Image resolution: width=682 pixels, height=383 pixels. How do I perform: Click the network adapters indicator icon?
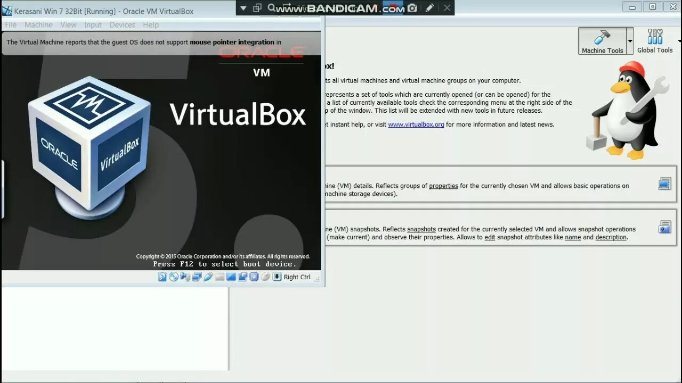point(197,277)
